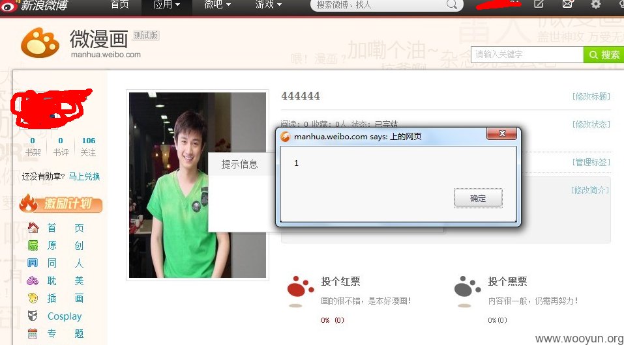Click the Sina Weibo logo
624x345 pixels.
tap(35, 6)
